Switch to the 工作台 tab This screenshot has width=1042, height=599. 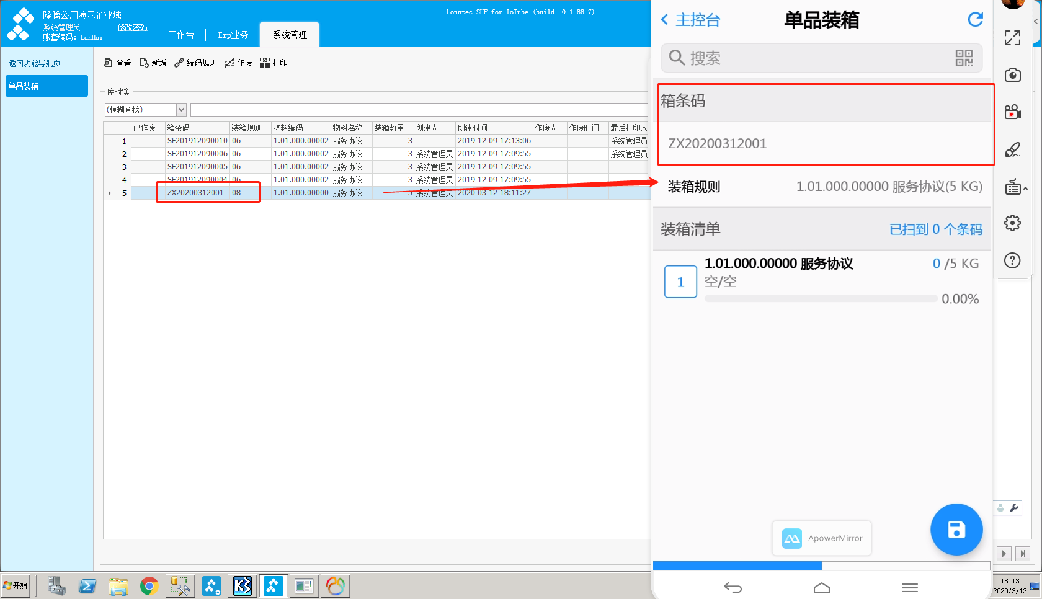pos(181,35)
